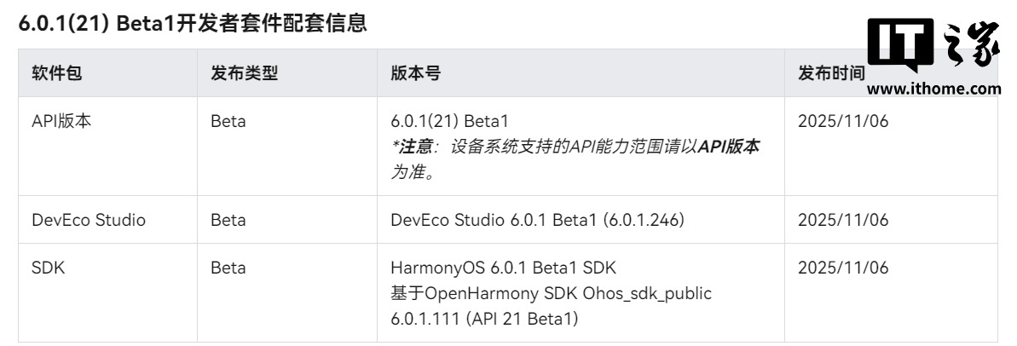Select the 软件包 column header

point(57,73)
